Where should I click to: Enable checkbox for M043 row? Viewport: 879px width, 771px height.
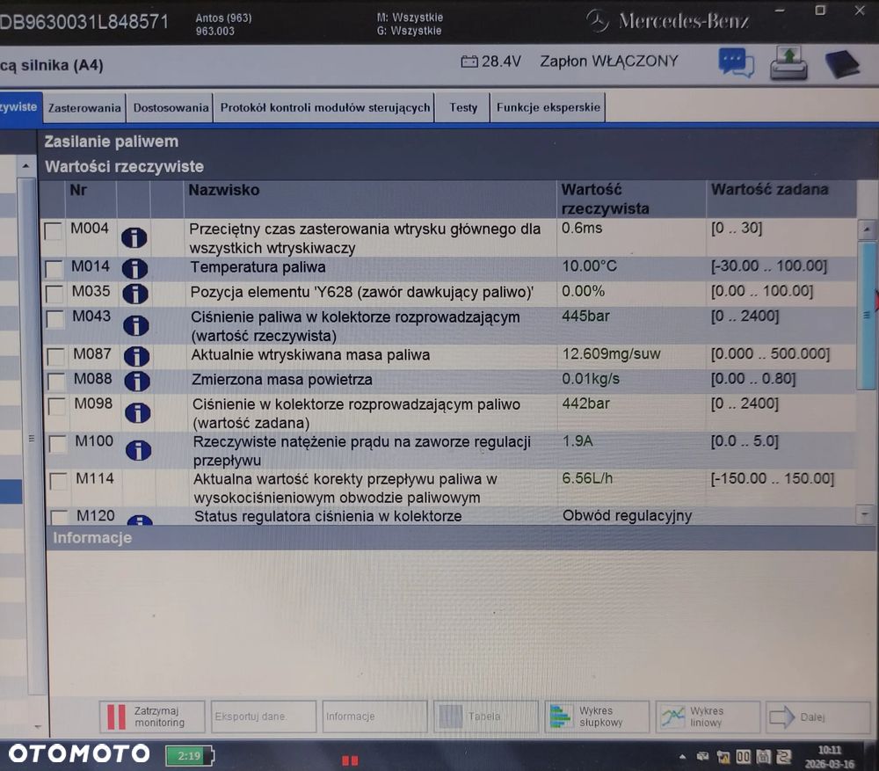(x=54, y=318)
